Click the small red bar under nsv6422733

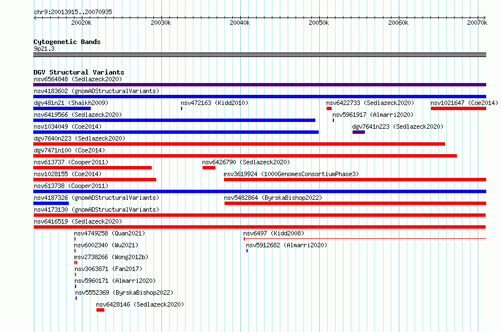click(x=329, y=108)
